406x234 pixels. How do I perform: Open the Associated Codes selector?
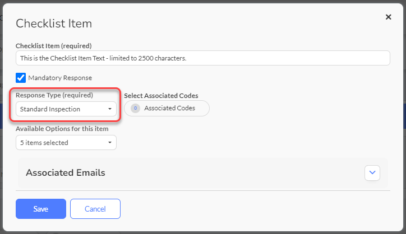(167, 108)
